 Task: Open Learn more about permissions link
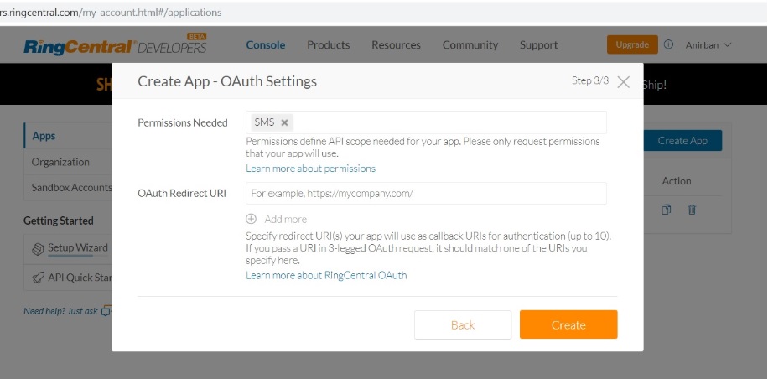click(x=310, y=169)
